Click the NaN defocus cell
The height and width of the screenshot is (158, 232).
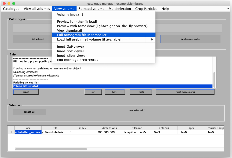164,132
